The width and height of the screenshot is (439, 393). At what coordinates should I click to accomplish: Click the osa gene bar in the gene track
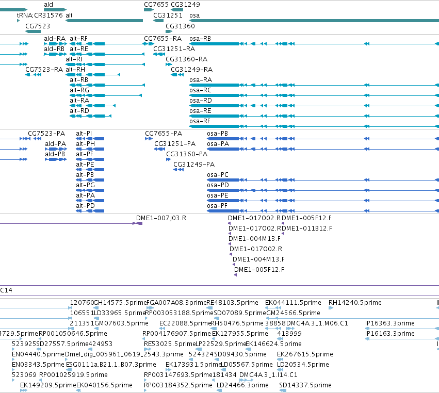click(314, 21)
